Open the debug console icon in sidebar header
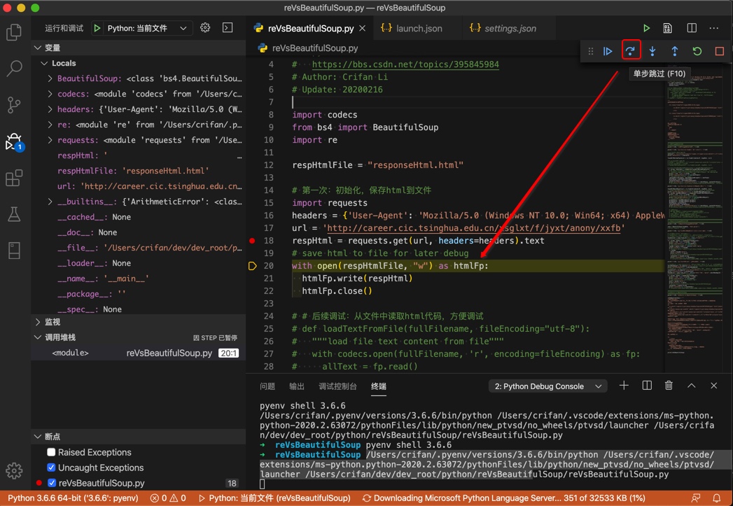Screen dimensions: 733x506 point(228,28)
